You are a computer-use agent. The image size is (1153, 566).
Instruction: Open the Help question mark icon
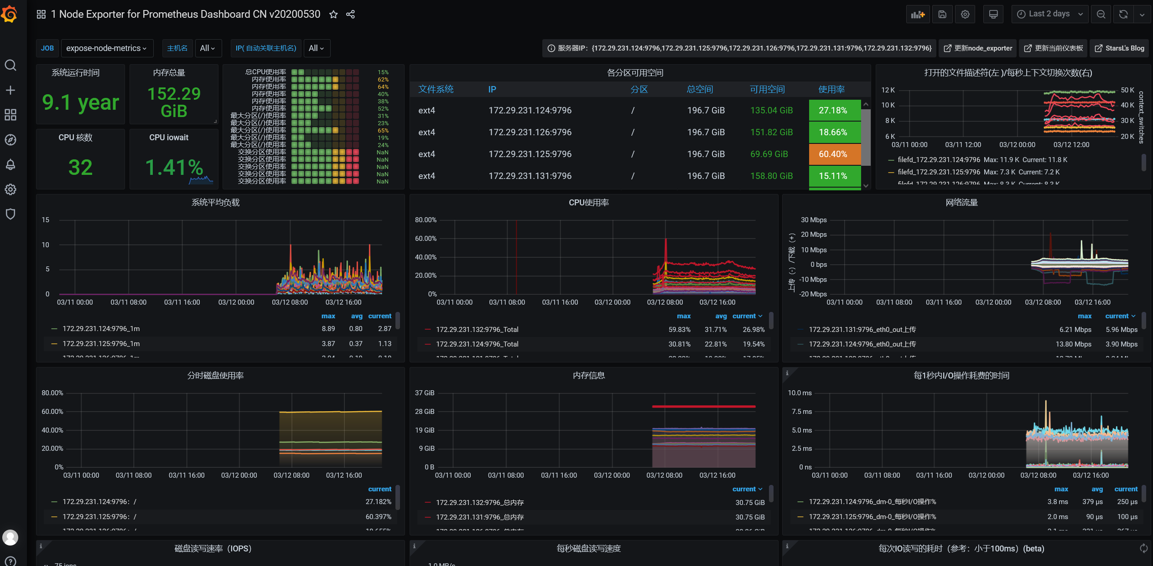pyautogui.click(x=10, y=561)
